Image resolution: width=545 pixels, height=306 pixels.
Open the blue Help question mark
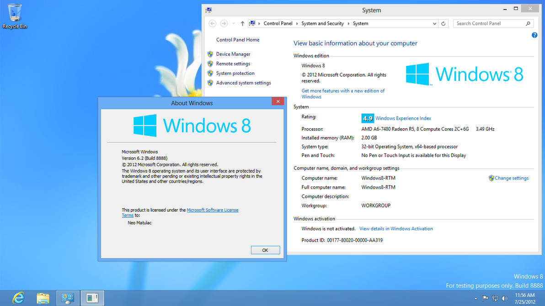(534, 35)
